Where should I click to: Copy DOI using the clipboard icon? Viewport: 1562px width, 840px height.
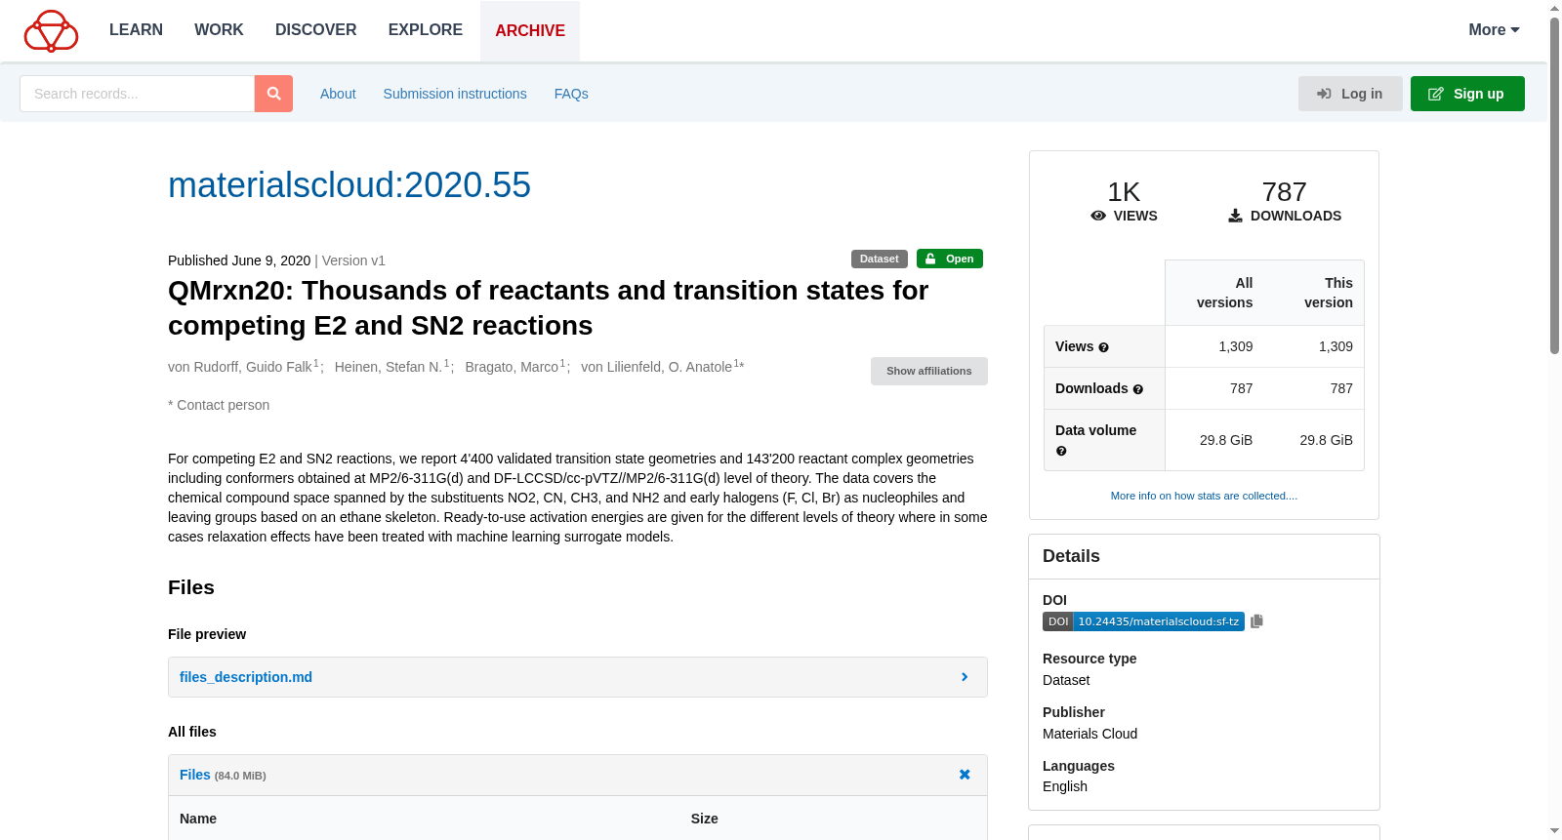click(x=1256, y=621)
